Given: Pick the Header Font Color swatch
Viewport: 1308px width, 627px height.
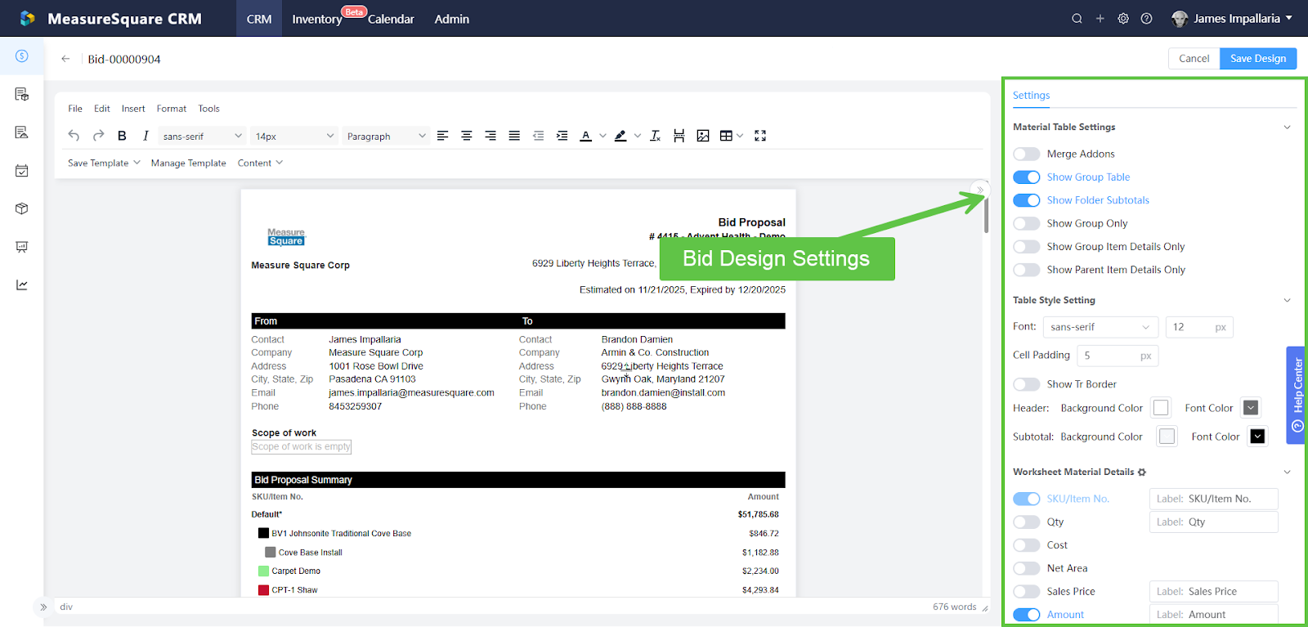Looking at the screenshot, I should [x=1251, y=408].
